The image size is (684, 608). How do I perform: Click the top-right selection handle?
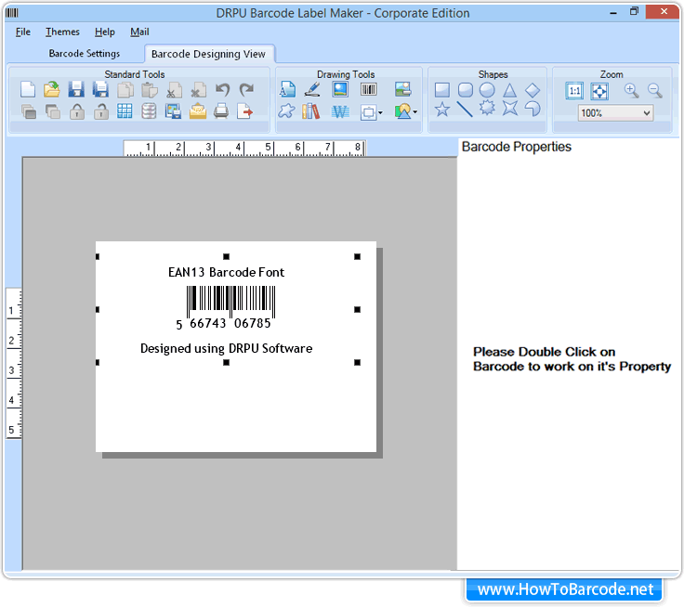(357, 257)
